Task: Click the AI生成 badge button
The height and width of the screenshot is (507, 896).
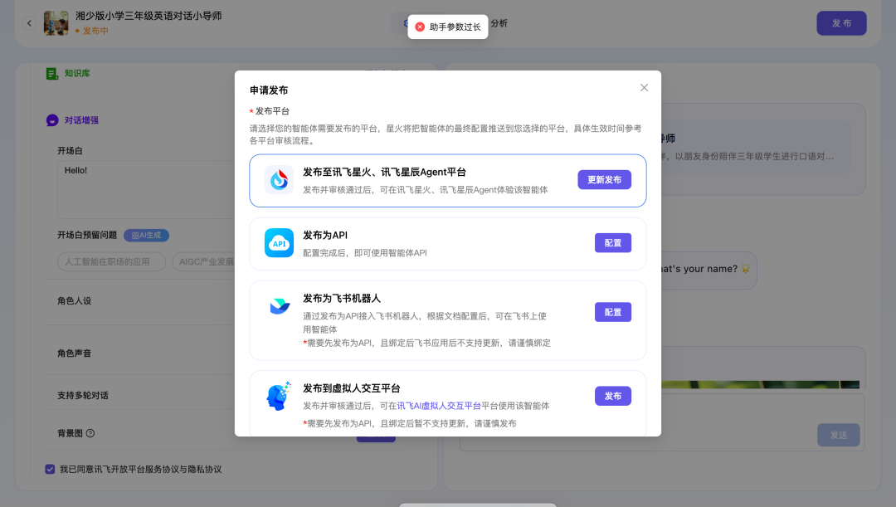Action: tap(146, 235)
